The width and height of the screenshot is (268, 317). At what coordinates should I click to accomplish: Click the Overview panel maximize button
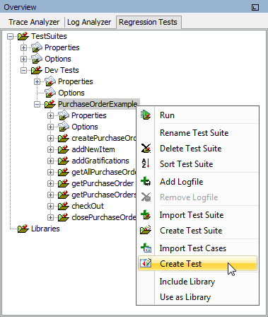click(x=255, y=7)
